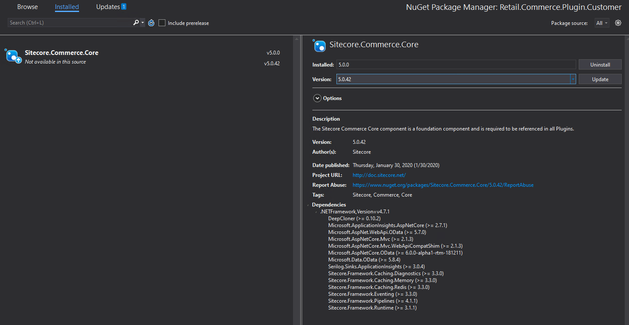Click the Description heading
629x325 pixels.
click(x=326, y=119)
